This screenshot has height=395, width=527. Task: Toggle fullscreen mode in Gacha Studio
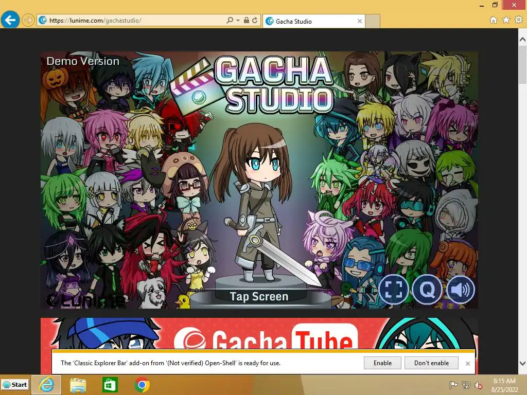tap(393, 290)
